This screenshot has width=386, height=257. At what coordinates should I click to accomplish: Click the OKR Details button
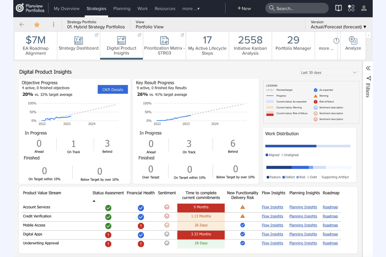tap(113, 90)
